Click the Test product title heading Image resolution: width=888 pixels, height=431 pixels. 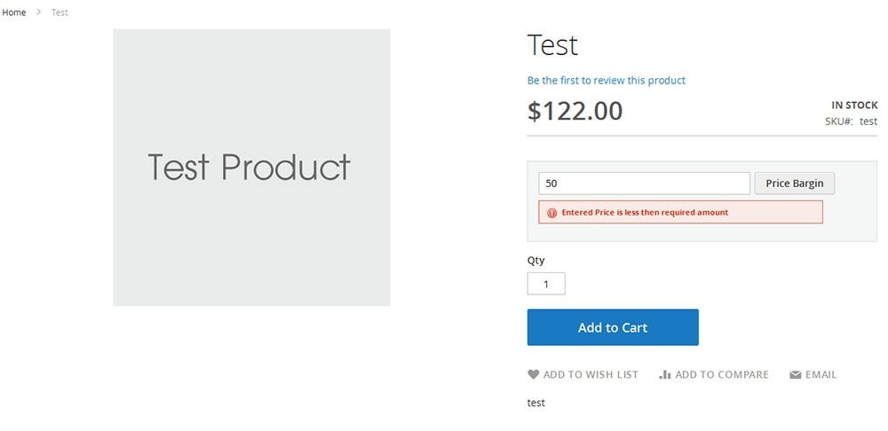pos(552,45)
